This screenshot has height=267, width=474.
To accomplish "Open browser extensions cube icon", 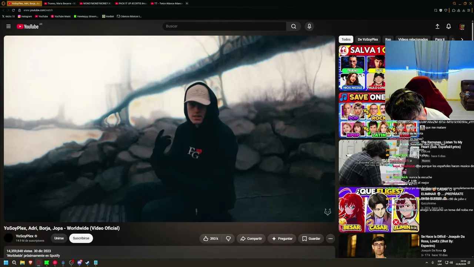I will pyautogui.click(x=454, y=10).
